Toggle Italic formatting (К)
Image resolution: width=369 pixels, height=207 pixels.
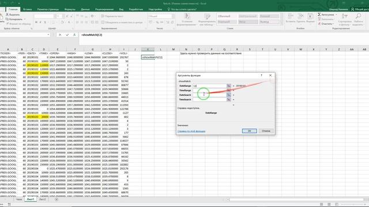pos(40,22)
